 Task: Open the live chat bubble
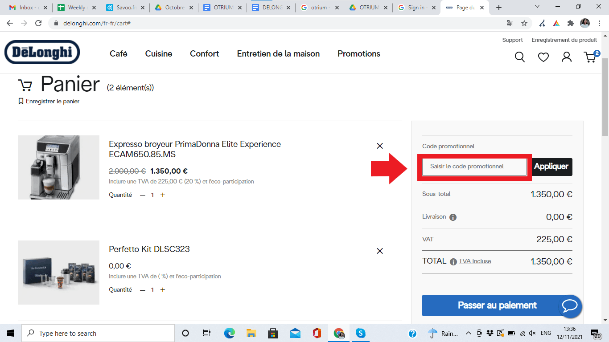[x=570, y=305]
